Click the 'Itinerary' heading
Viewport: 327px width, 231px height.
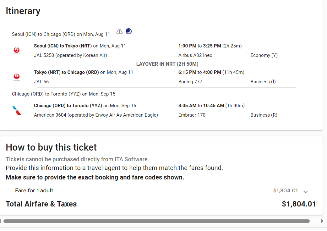23,11
